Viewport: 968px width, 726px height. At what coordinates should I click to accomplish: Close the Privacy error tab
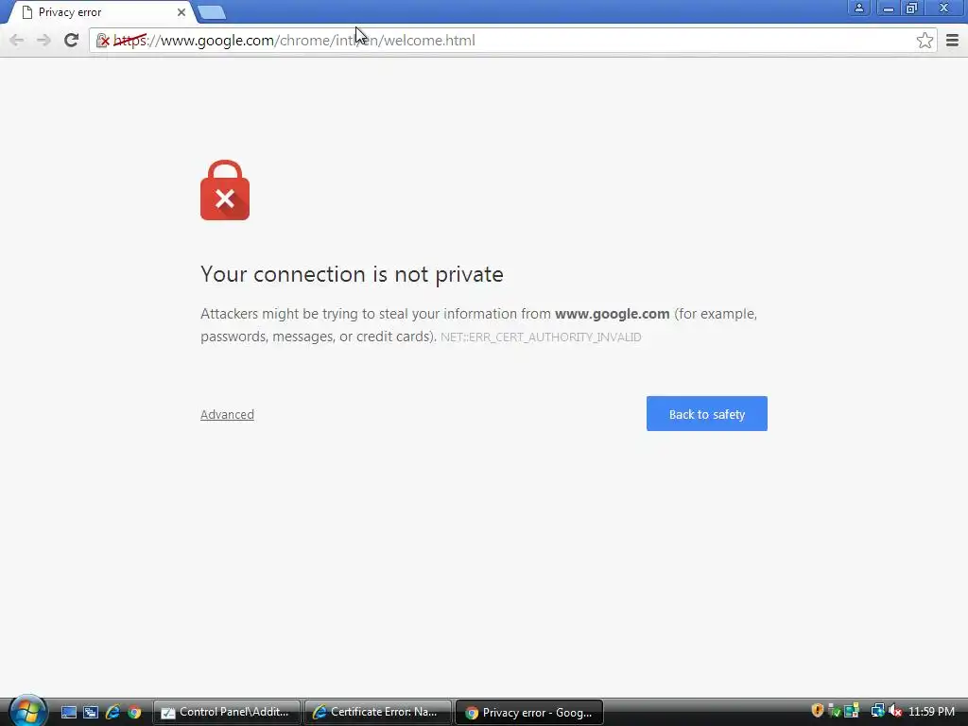pos(181,12)
